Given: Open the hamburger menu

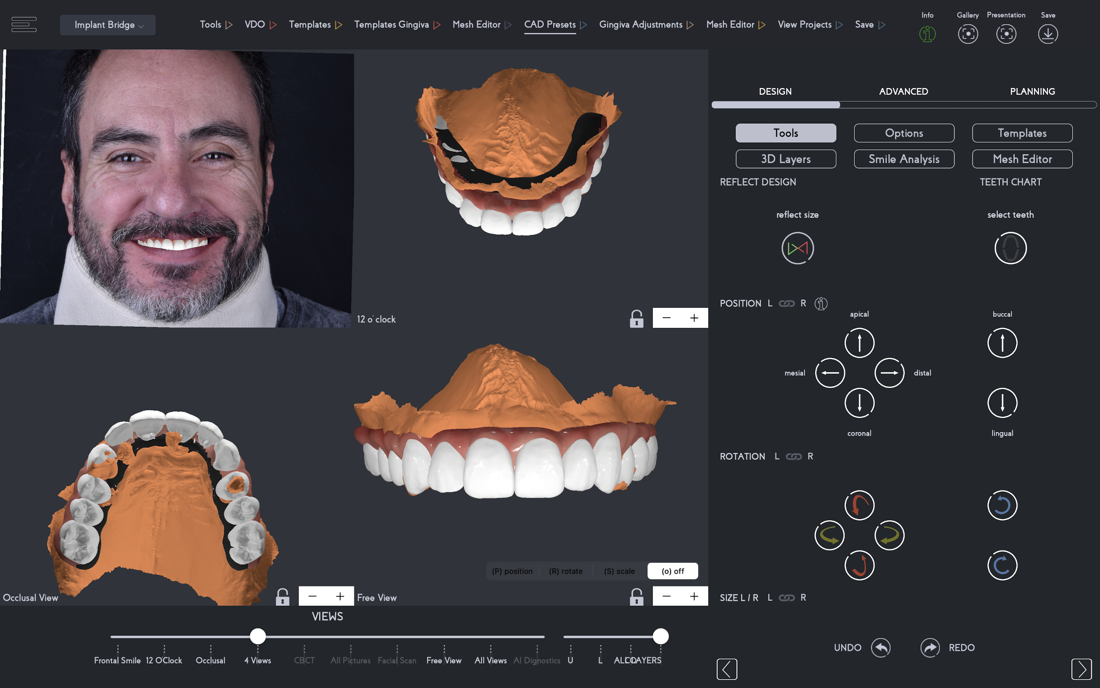Looking at the screenshot, I should (24, 24).
